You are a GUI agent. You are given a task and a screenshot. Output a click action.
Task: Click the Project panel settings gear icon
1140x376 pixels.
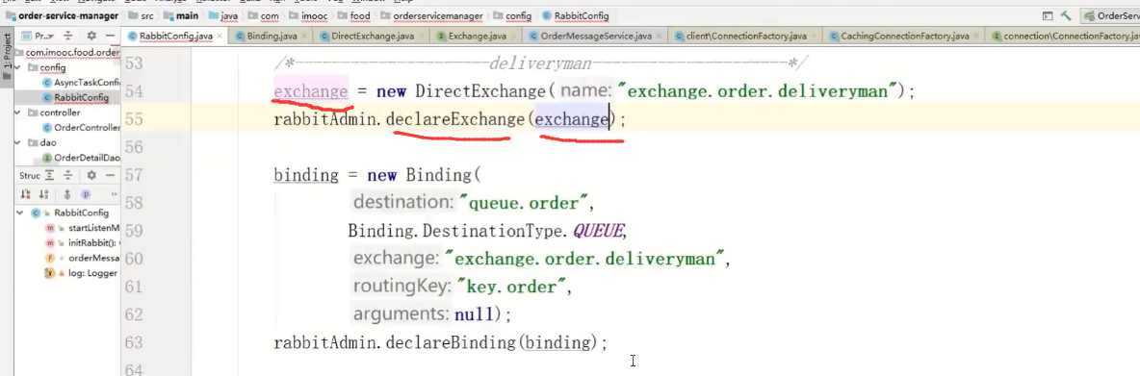(91, 35)
